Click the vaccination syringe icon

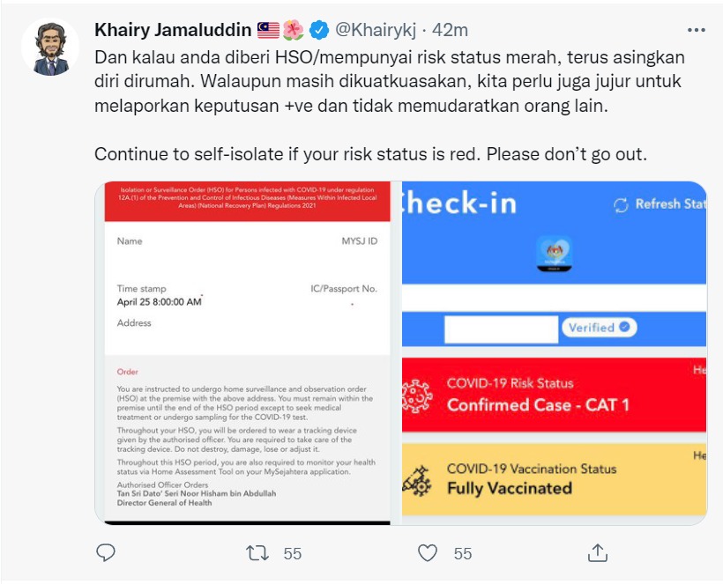click(417, 481)
